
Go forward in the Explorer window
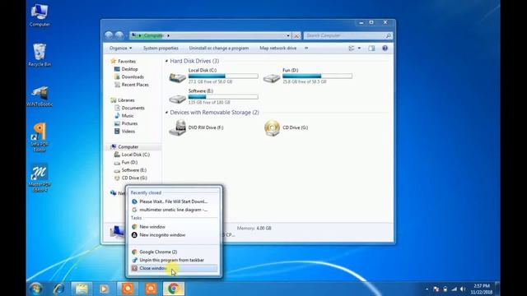(119, 35)
